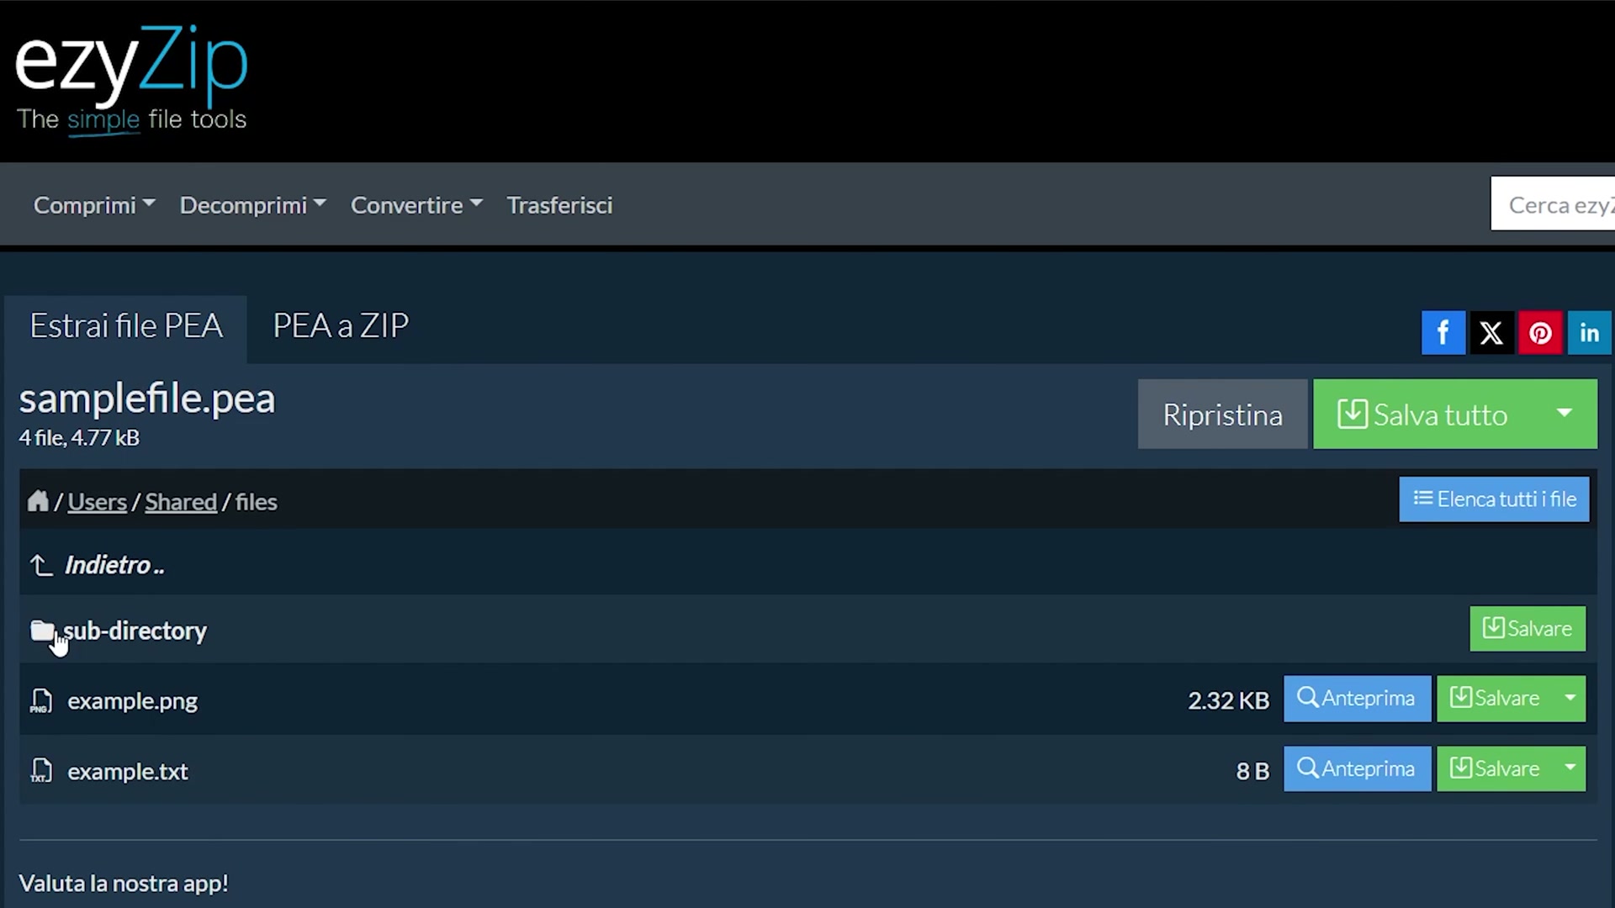The width and height of the screenshot is (1615, 908).
Task: Click the home icon in breadcrumb
Action: 38,502
